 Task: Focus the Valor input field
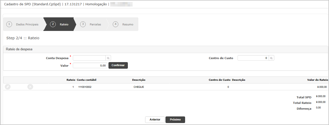90,65
